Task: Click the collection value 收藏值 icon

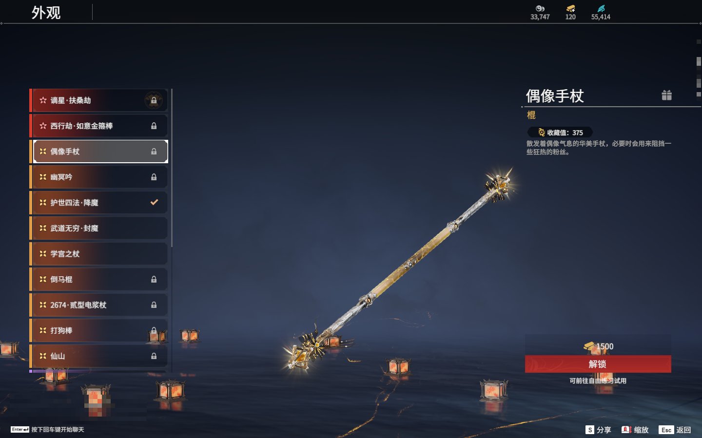Action: pos(541,132)
